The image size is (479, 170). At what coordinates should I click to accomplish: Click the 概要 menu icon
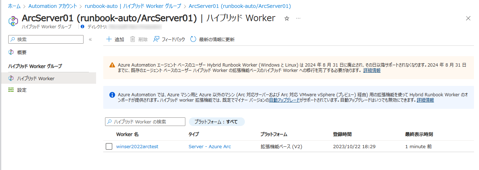[11, 52]
